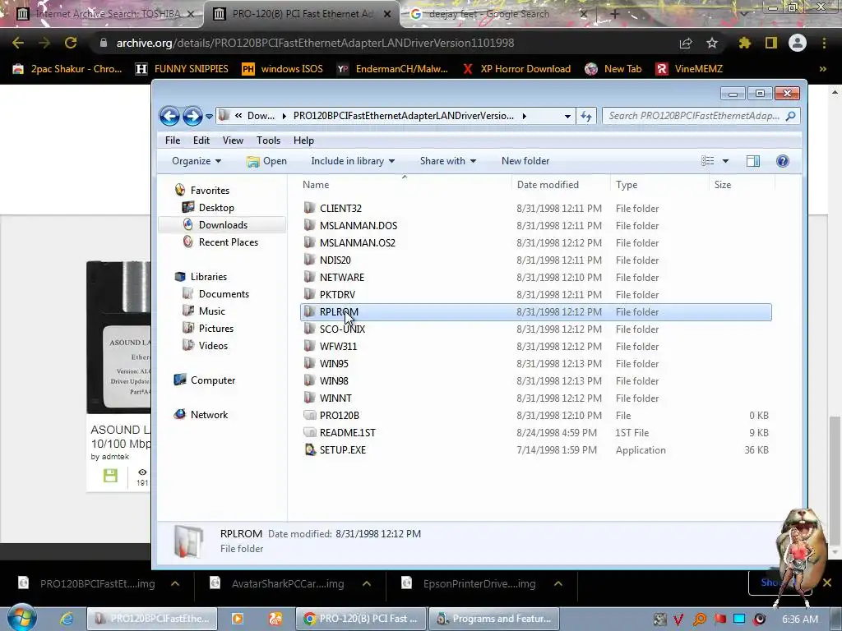Expand the Include in library dropdown
This screenshot has height=631, width=842.
(x=353, y=161)
